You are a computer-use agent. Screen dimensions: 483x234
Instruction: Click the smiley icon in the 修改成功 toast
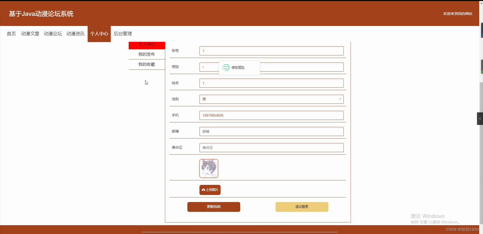[226, 68]
